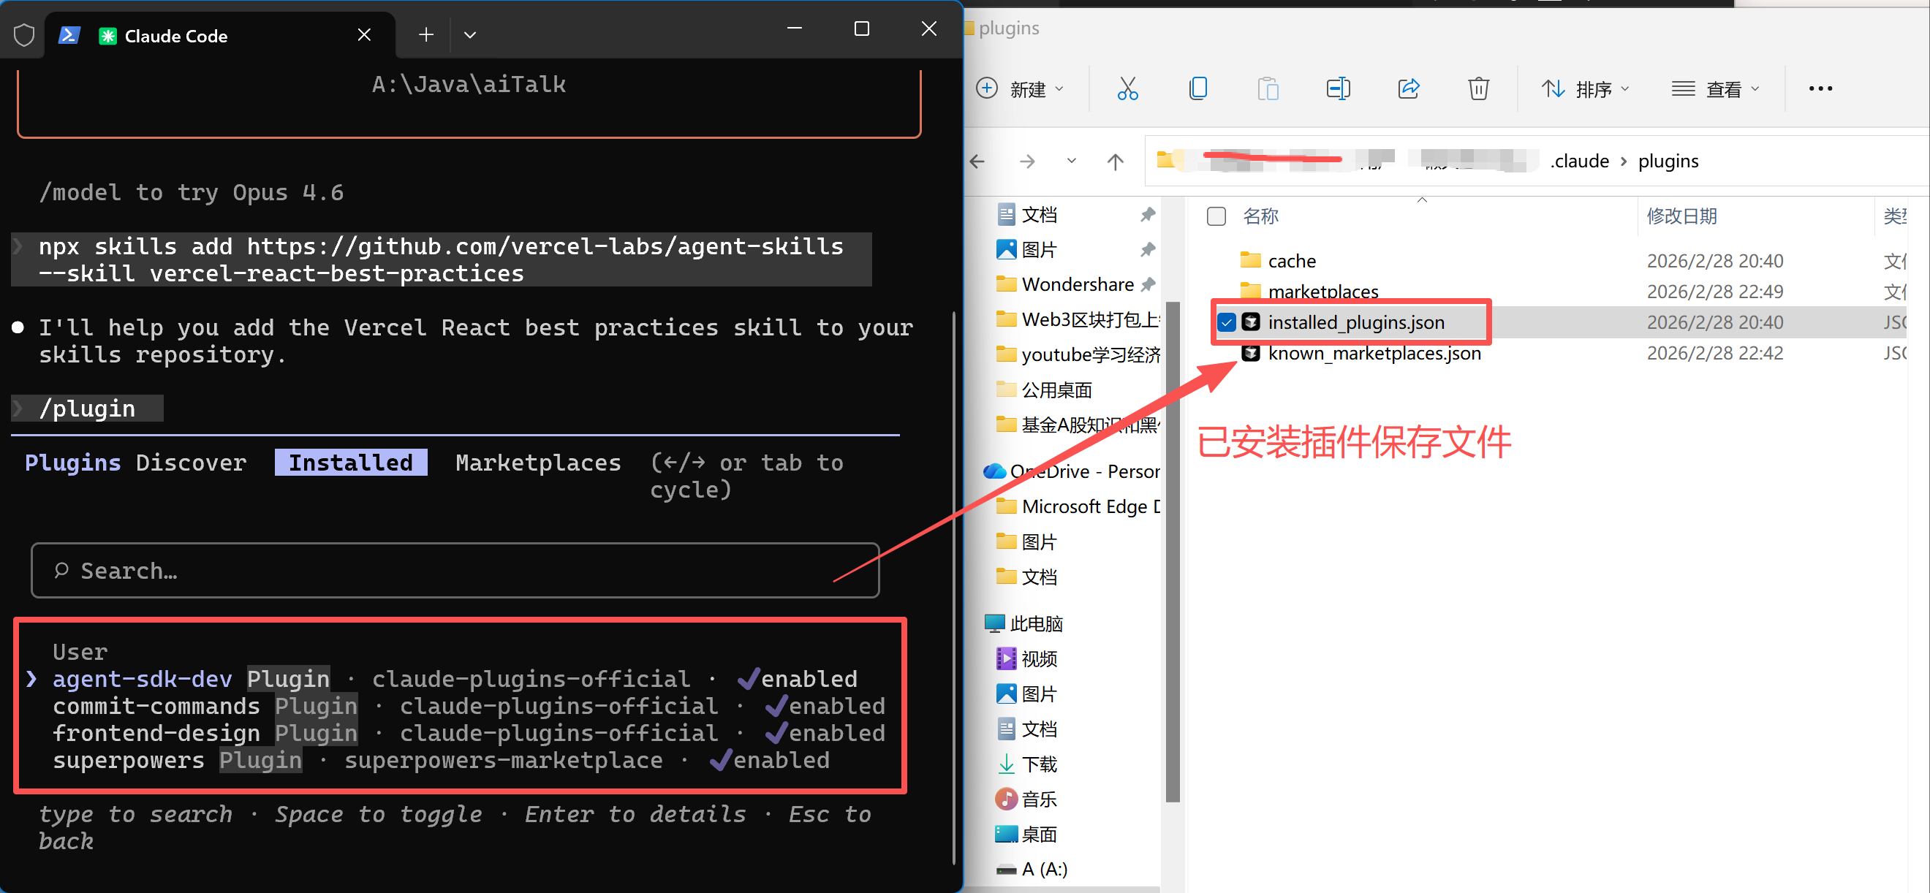Image resolution: width=1930 pixels, height=893 pixels.
Task: Select the known_marketplaces.json file
Action: pos(1374,353)
